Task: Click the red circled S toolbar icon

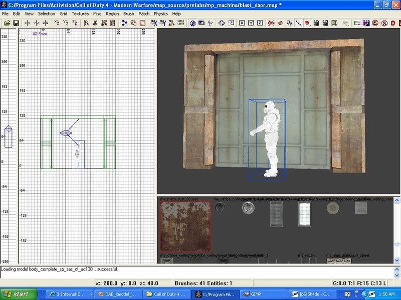Action: (x=384, y=23)
